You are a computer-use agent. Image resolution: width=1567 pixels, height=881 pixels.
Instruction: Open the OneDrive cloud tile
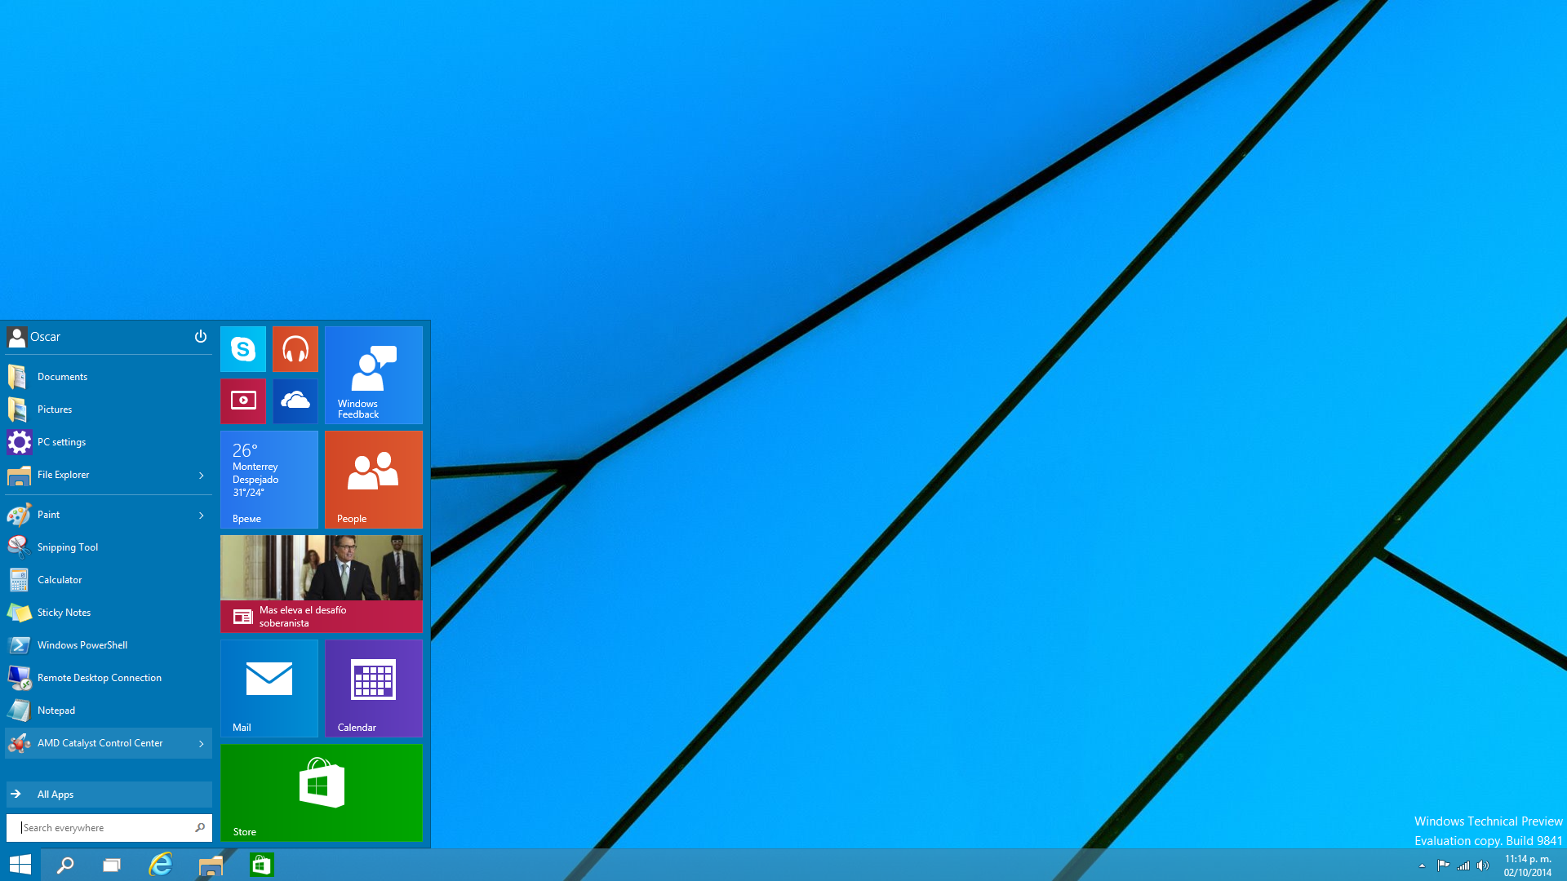(295, 401)
